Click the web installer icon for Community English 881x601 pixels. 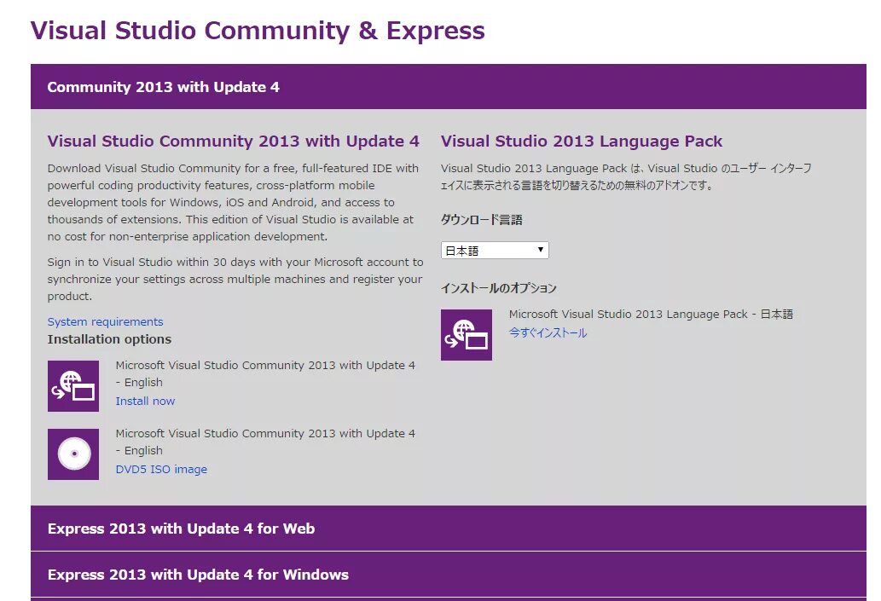(x=73, y=386)
